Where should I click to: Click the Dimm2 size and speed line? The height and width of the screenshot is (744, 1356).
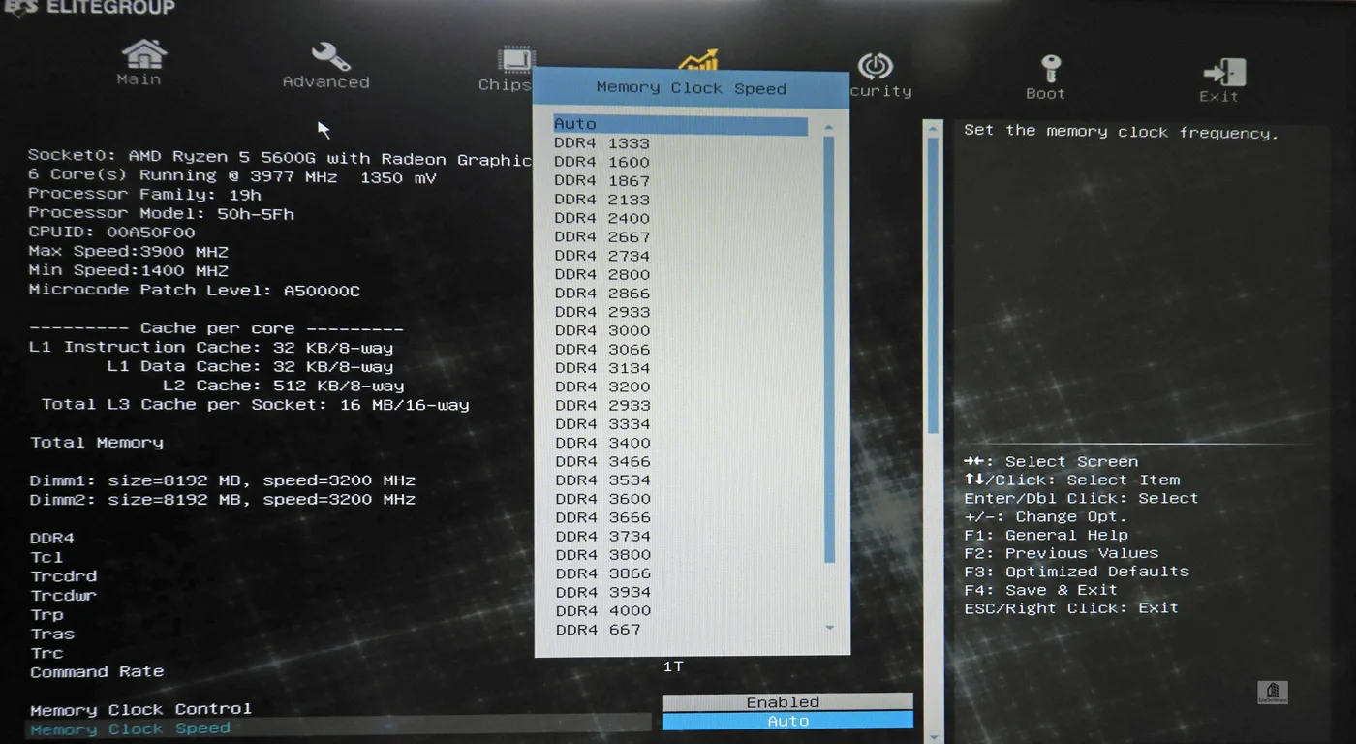[x=223, y=500]
